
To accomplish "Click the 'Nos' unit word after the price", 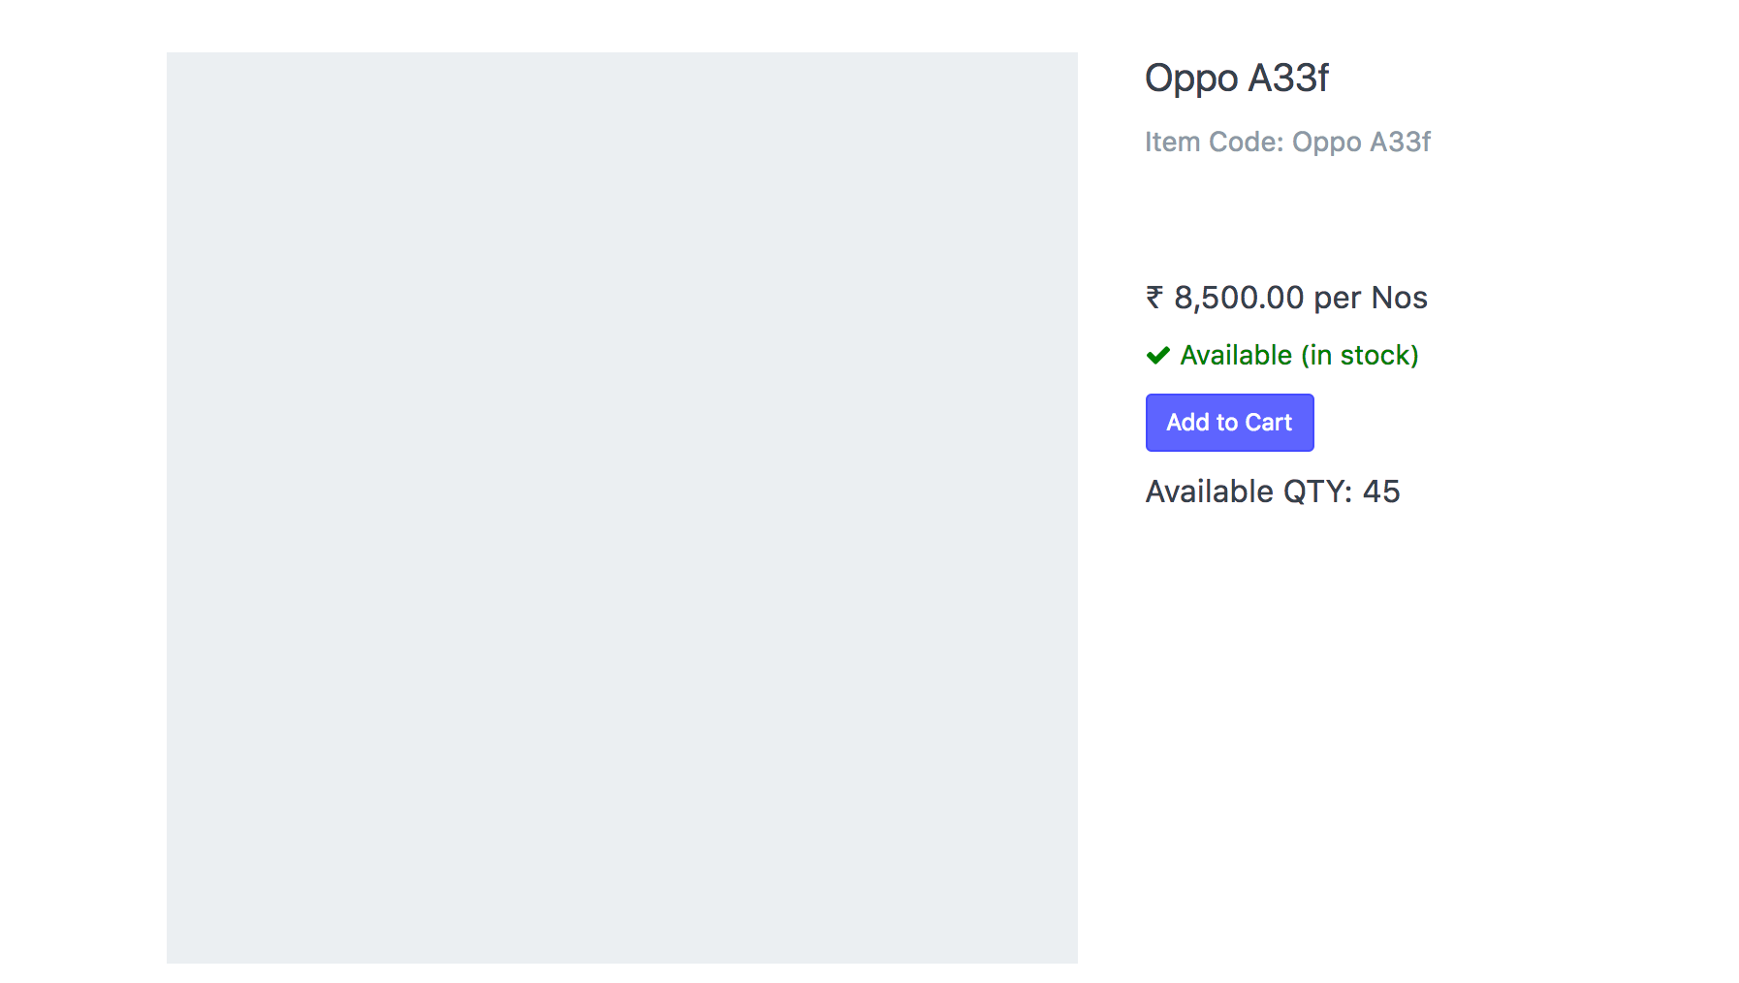I will tap(1399, 298).
